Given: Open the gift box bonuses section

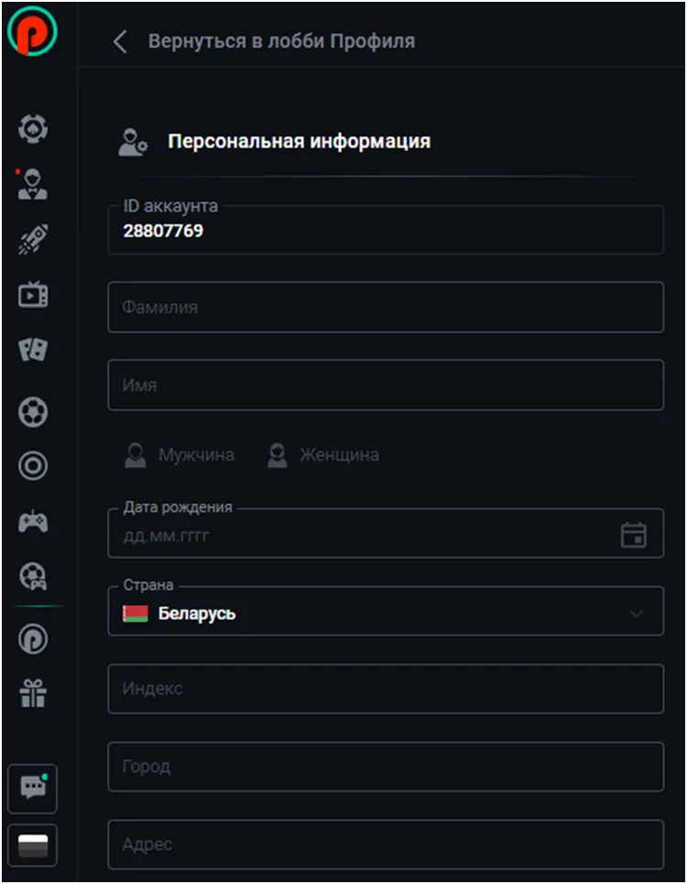Looking at the screenshot, I should 33,693.
